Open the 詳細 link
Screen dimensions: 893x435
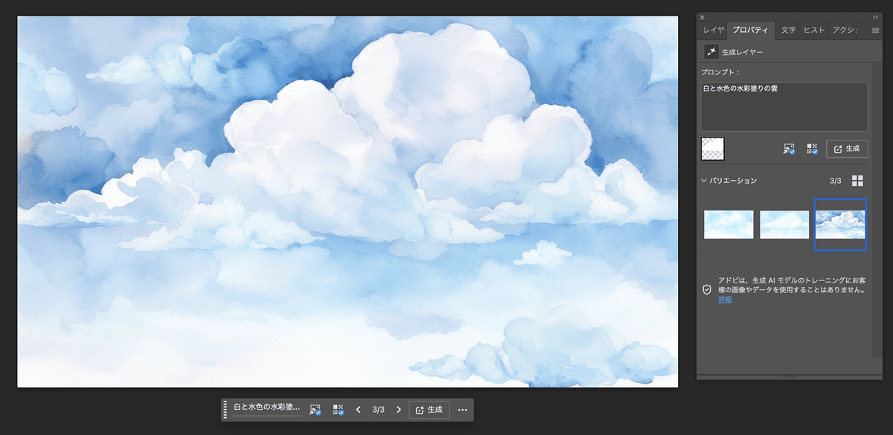pos(725,300)
